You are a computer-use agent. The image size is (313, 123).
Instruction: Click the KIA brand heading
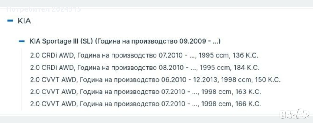click(x=24, y=21)
